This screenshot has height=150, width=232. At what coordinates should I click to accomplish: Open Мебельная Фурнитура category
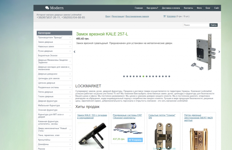click(x=54, y=106)
